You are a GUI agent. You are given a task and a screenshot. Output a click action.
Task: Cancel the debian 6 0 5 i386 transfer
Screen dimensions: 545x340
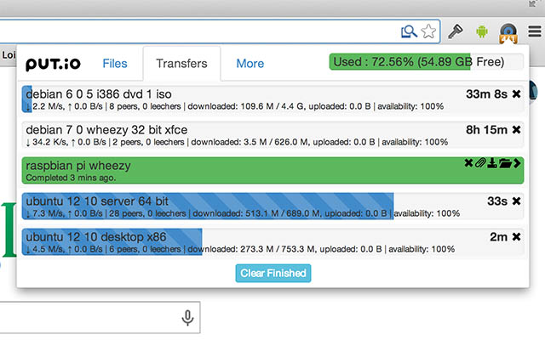coord(516,94)
